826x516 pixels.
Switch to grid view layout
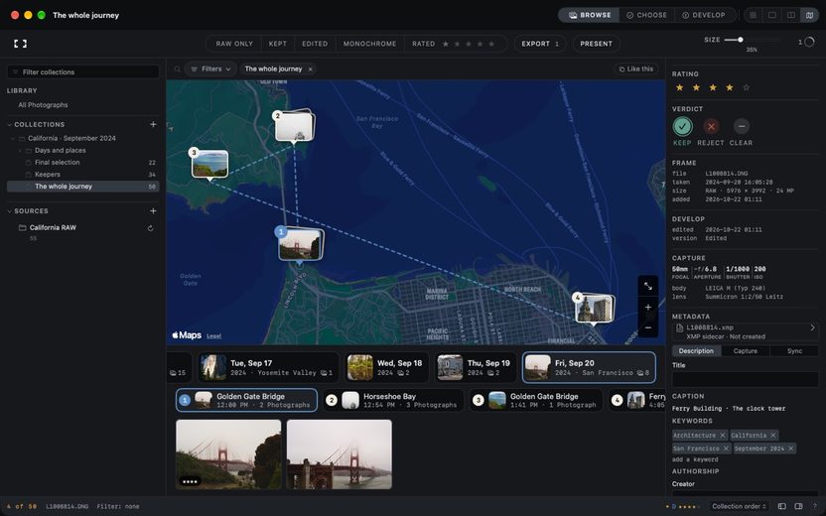pyautogui.click(x=754, y=15)
